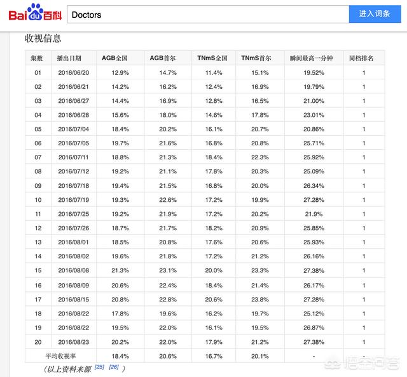Click the episode number 20 cell
Screen dimensions: 407x377
38,342
